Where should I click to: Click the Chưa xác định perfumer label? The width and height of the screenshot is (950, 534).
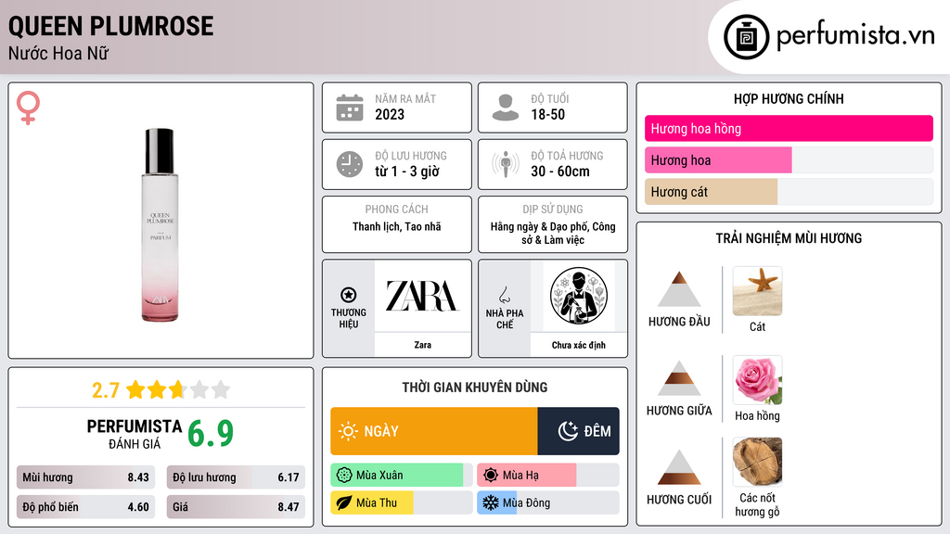pos(578,345)
